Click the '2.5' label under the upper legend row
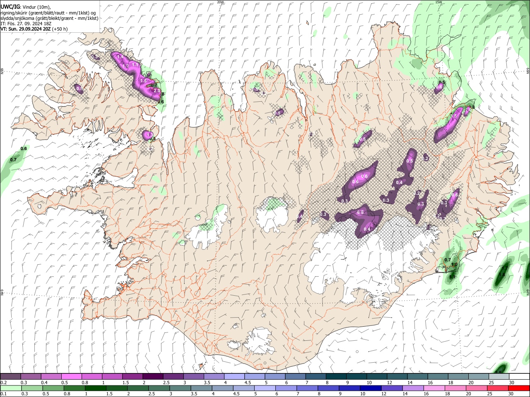This screenshot has width=530, height=397. point(166,383)
